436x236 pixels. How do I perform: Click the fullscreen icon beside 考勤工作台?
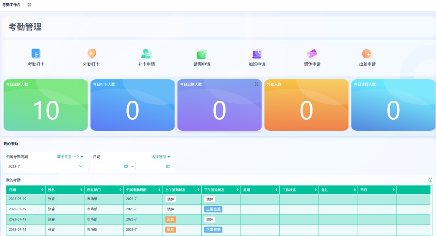click(29, 5)
